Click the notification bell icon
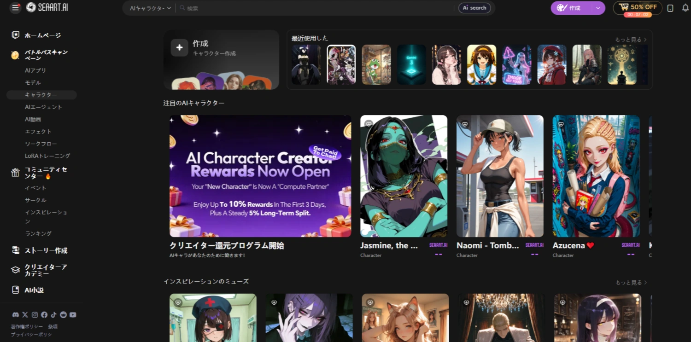 pos(685,8)
